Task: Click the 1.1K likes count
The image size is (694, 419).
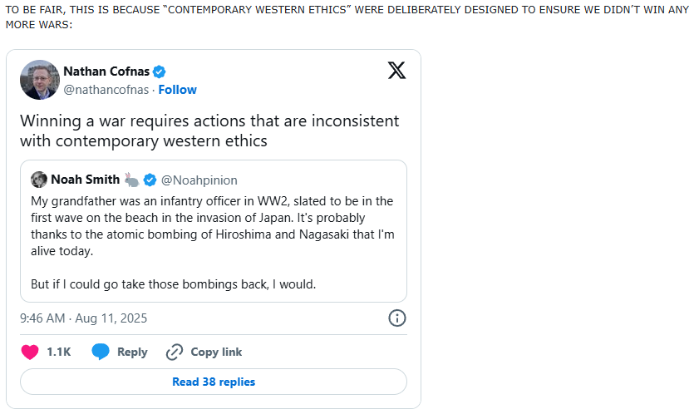Action: coord(58,352)
